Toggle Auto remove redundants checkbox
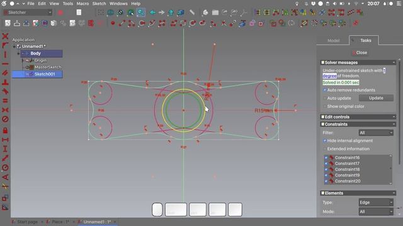The width and height of the screenshot is (403, 226). tap(325, 90)
